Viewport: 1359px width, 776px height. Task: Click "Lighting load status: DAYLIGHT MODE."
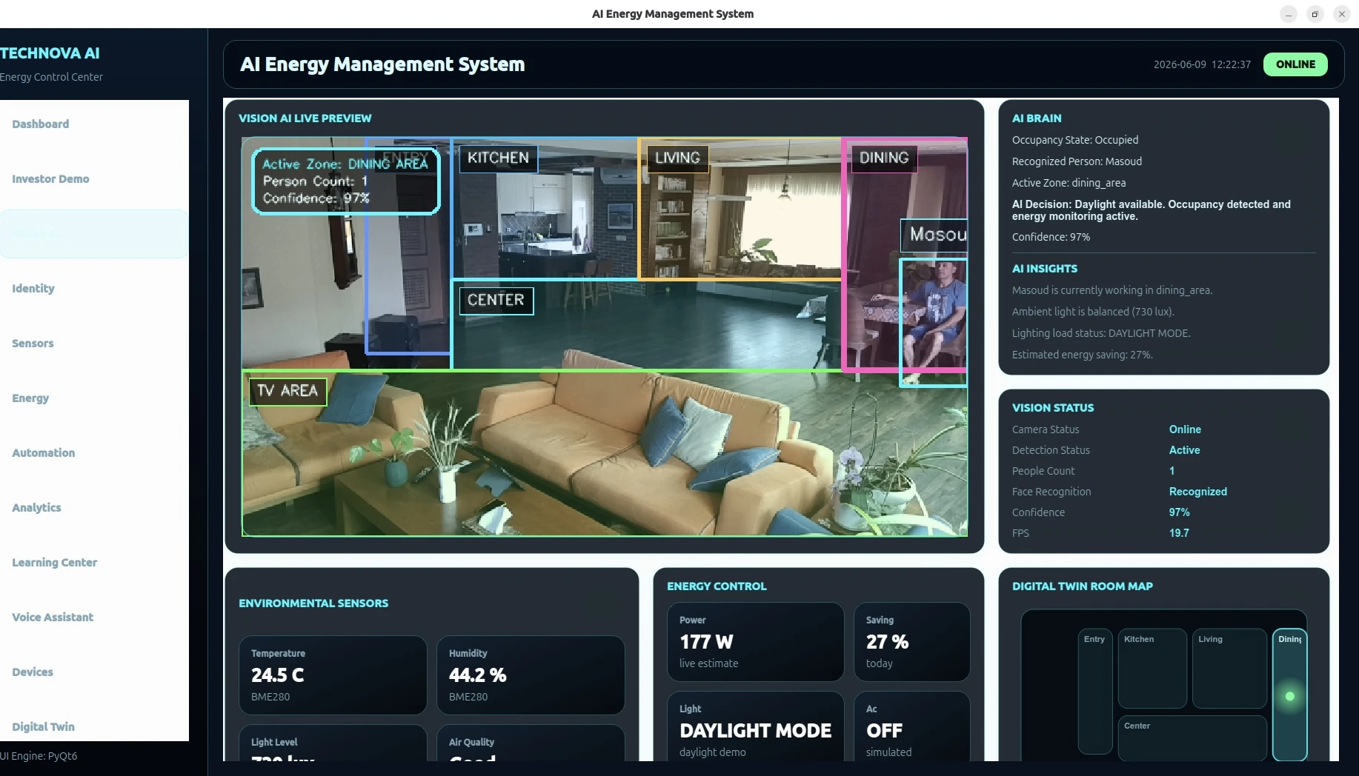1101,333
